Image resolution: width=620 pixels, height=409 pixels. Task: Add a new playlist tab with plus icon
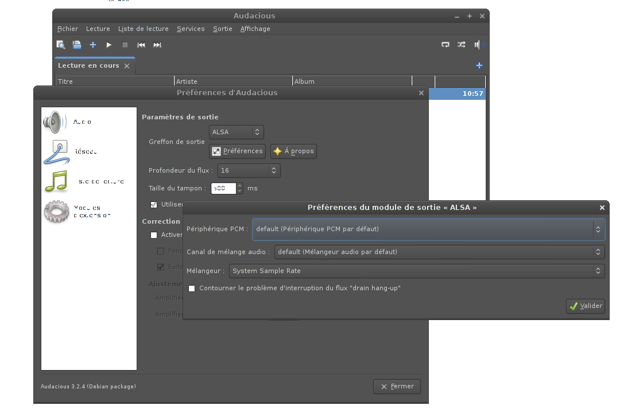tap(479, 65)
